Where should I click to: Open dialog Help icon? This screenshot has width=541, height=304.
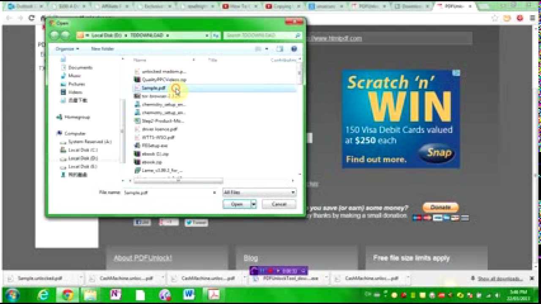pos(294,49)
